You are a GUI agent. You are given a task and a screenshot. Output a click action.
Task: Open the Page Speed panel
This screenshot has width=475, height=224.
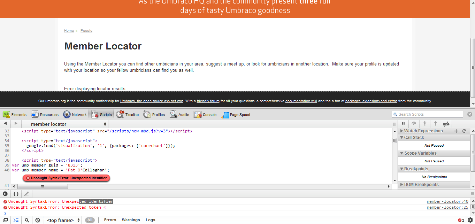(236, 115)
